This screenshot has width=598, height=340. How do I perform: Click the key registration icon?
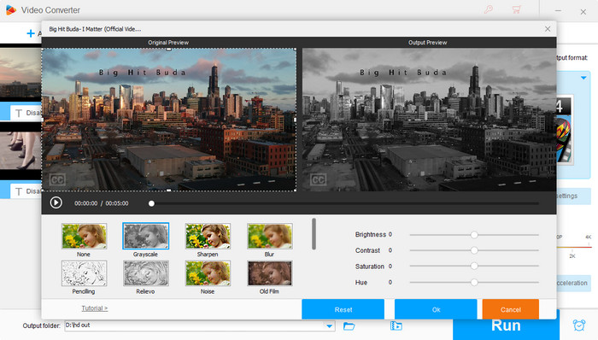click(x=488, y=9)
